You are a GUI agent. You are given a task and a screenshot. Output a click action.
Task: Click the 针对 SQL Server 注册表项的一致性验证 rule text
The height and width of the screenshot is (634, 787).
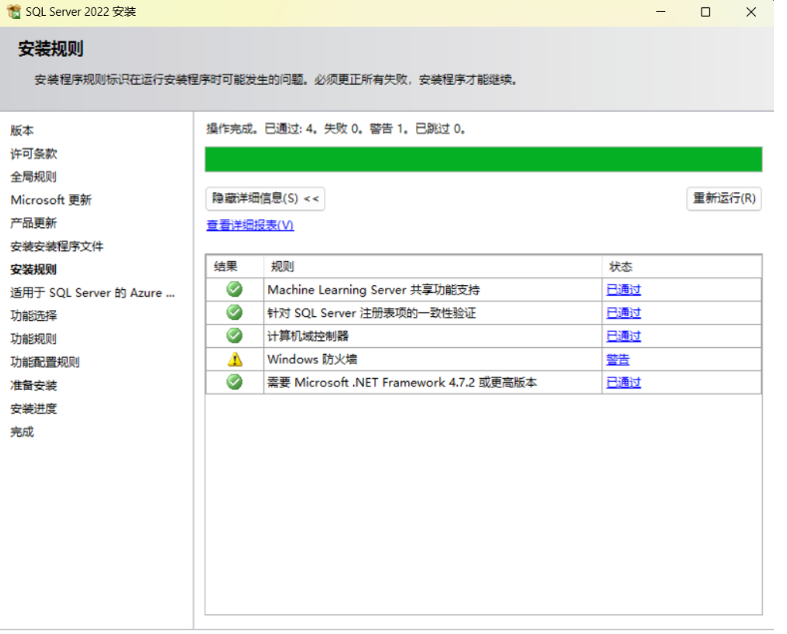pyautogui.click(x=371, y=313)
